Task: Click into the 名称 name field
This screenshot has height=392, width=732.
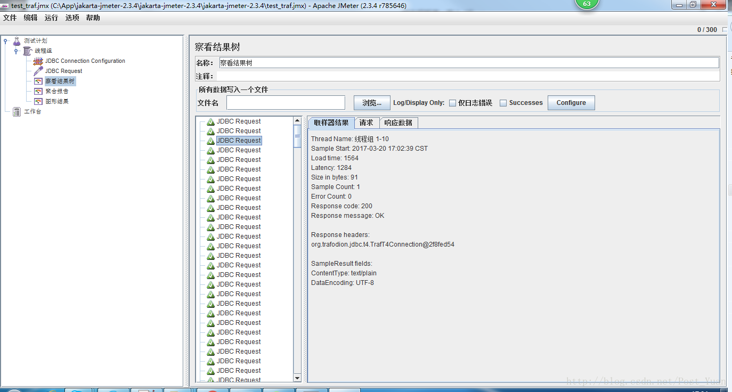Action: pos(468,63)
